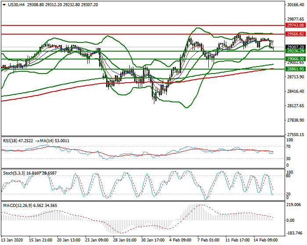Click the RSI(18) indicator label
The width and height of the screenshot is (307, 245).
point(10,141)
